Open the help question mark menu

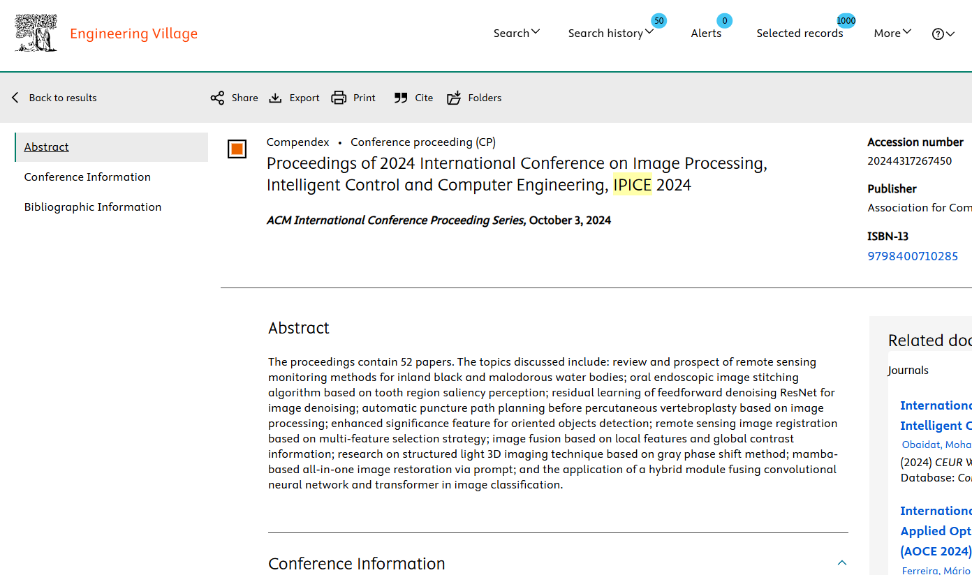click(943, 33)
